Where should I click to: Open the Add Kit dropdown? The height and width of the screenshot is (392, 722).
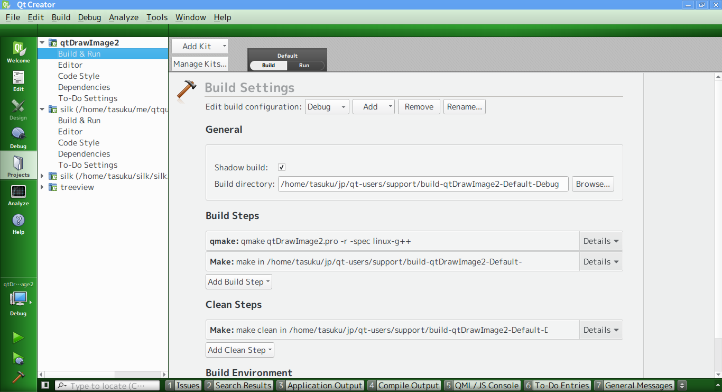(200, 47)
